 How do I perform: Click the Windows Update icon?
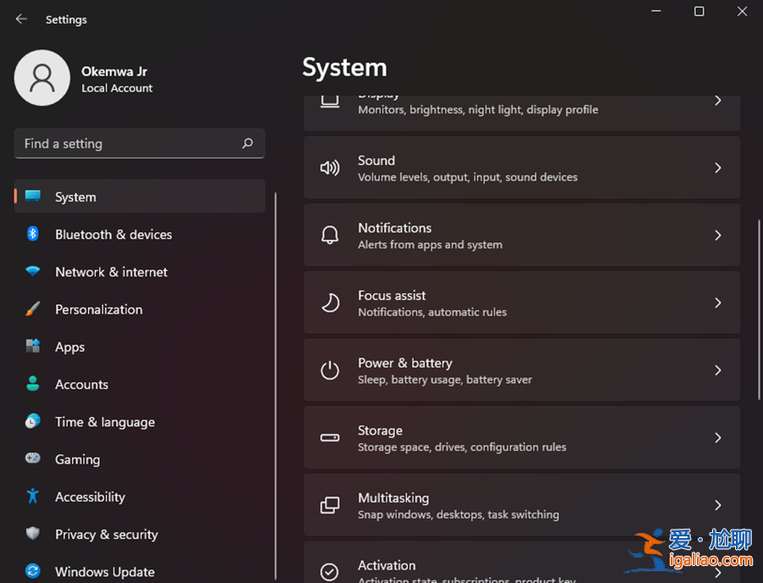[31, 571]
